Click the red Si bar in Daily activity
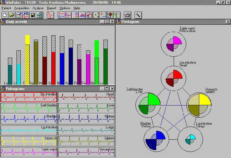 pyautogui.click(x=53, y=60)
